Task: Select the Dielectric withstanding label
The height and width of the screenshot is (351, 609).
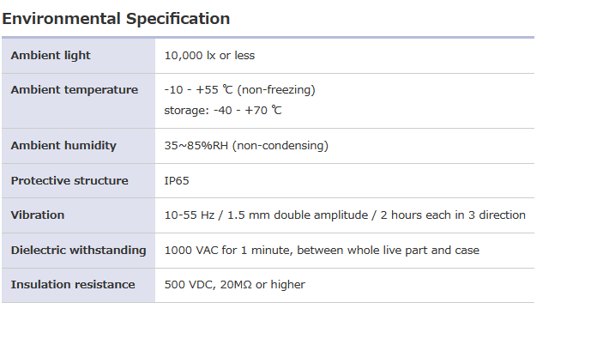Action: (78, 251)
